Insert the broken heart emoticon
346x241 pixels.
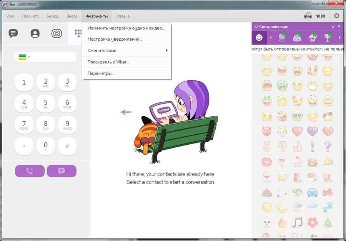(328, 131)
